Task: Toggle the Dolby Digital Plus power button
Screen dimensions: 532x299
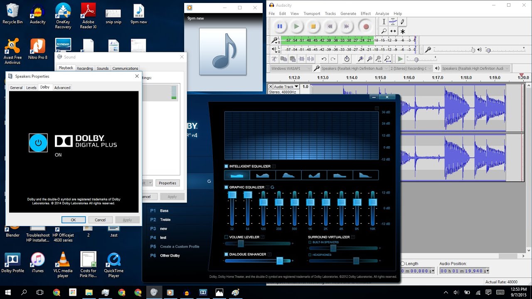Action: click(38, 142)
